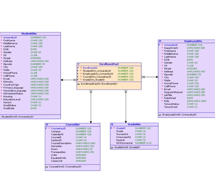
Task: Select the SectionID column in CourseDim
Action: coord(56,140)
